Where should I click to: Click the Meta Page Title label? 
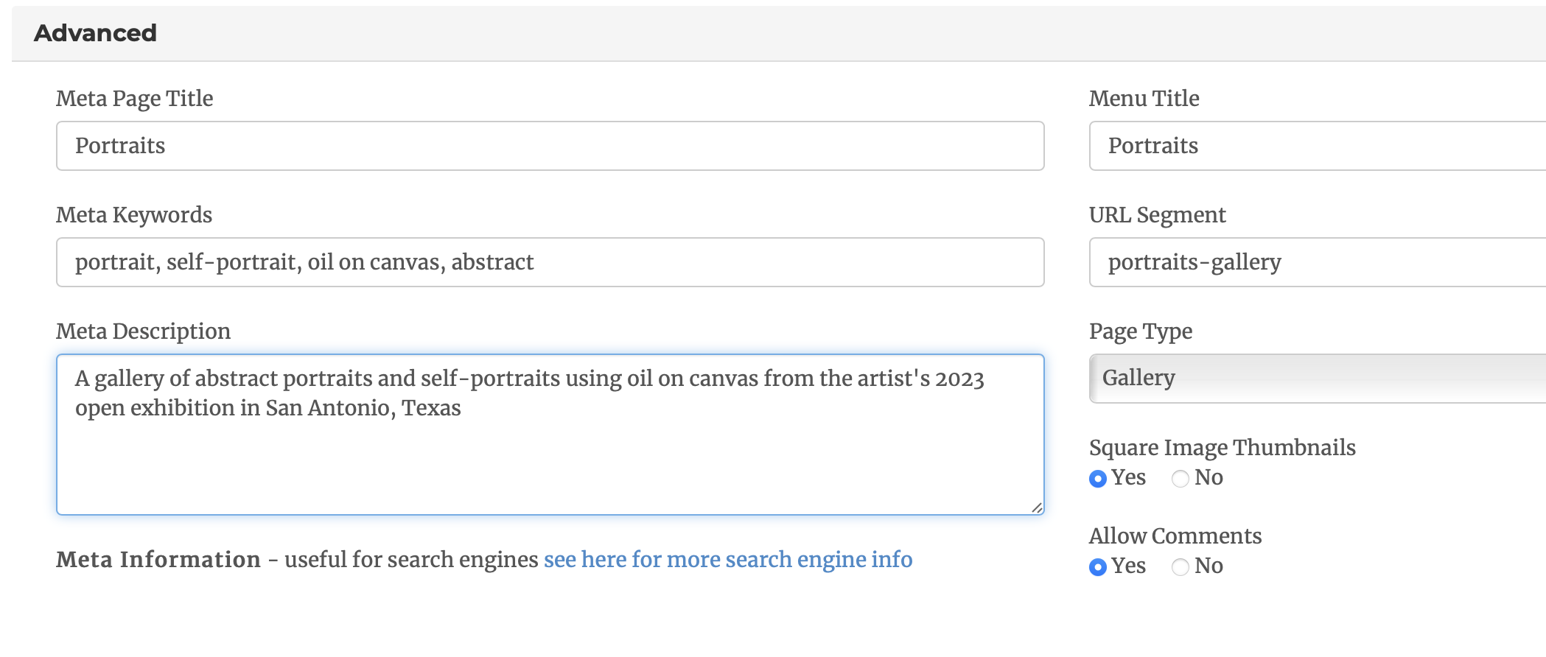135,99
